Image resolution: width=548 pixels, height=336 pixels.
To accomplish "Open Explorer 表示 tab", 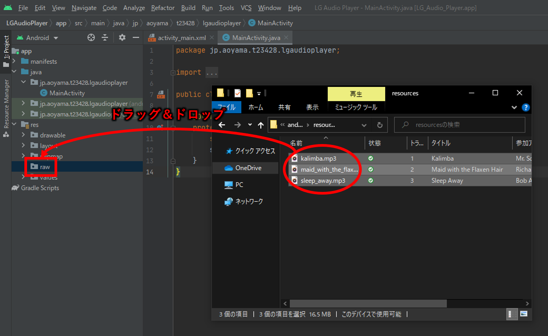I will click(313, 107).
